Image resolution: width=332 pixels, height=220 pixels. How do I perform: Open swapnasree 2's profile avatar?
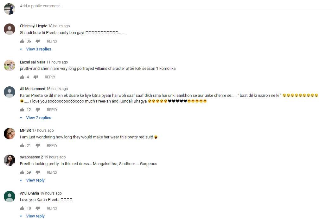[x=10, y=160]
